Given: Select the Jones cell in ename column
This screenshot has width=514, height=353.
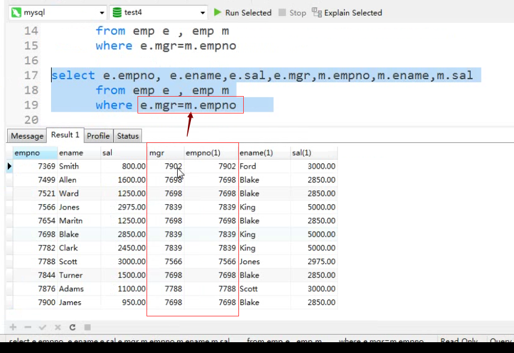Looking at the screenshot, I should [79, 207].
